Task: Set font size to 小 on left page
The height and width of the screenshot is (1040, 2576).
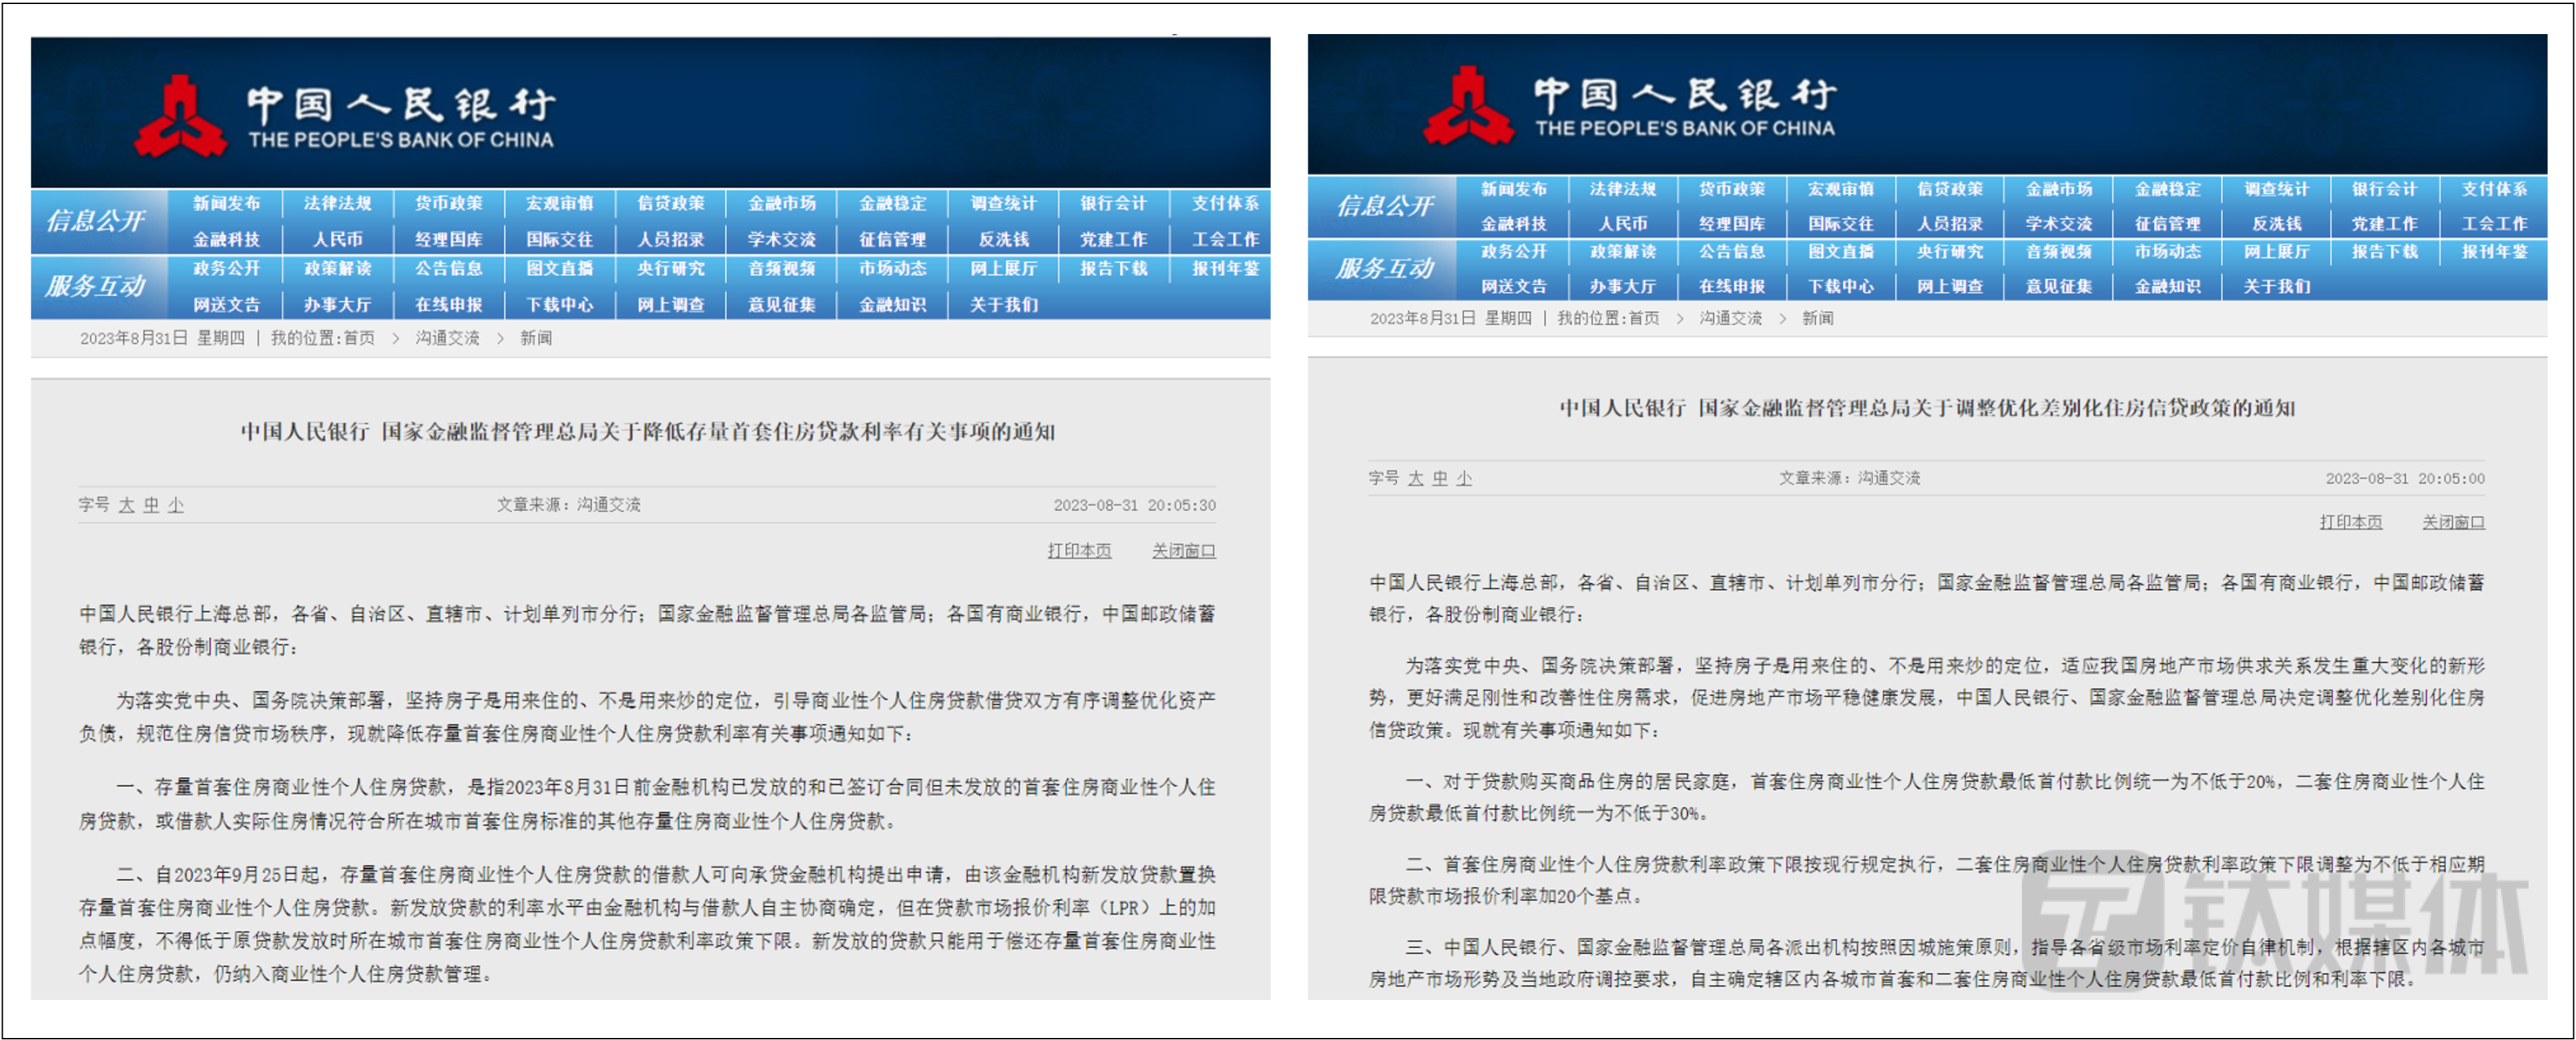Action: [176, 505]
